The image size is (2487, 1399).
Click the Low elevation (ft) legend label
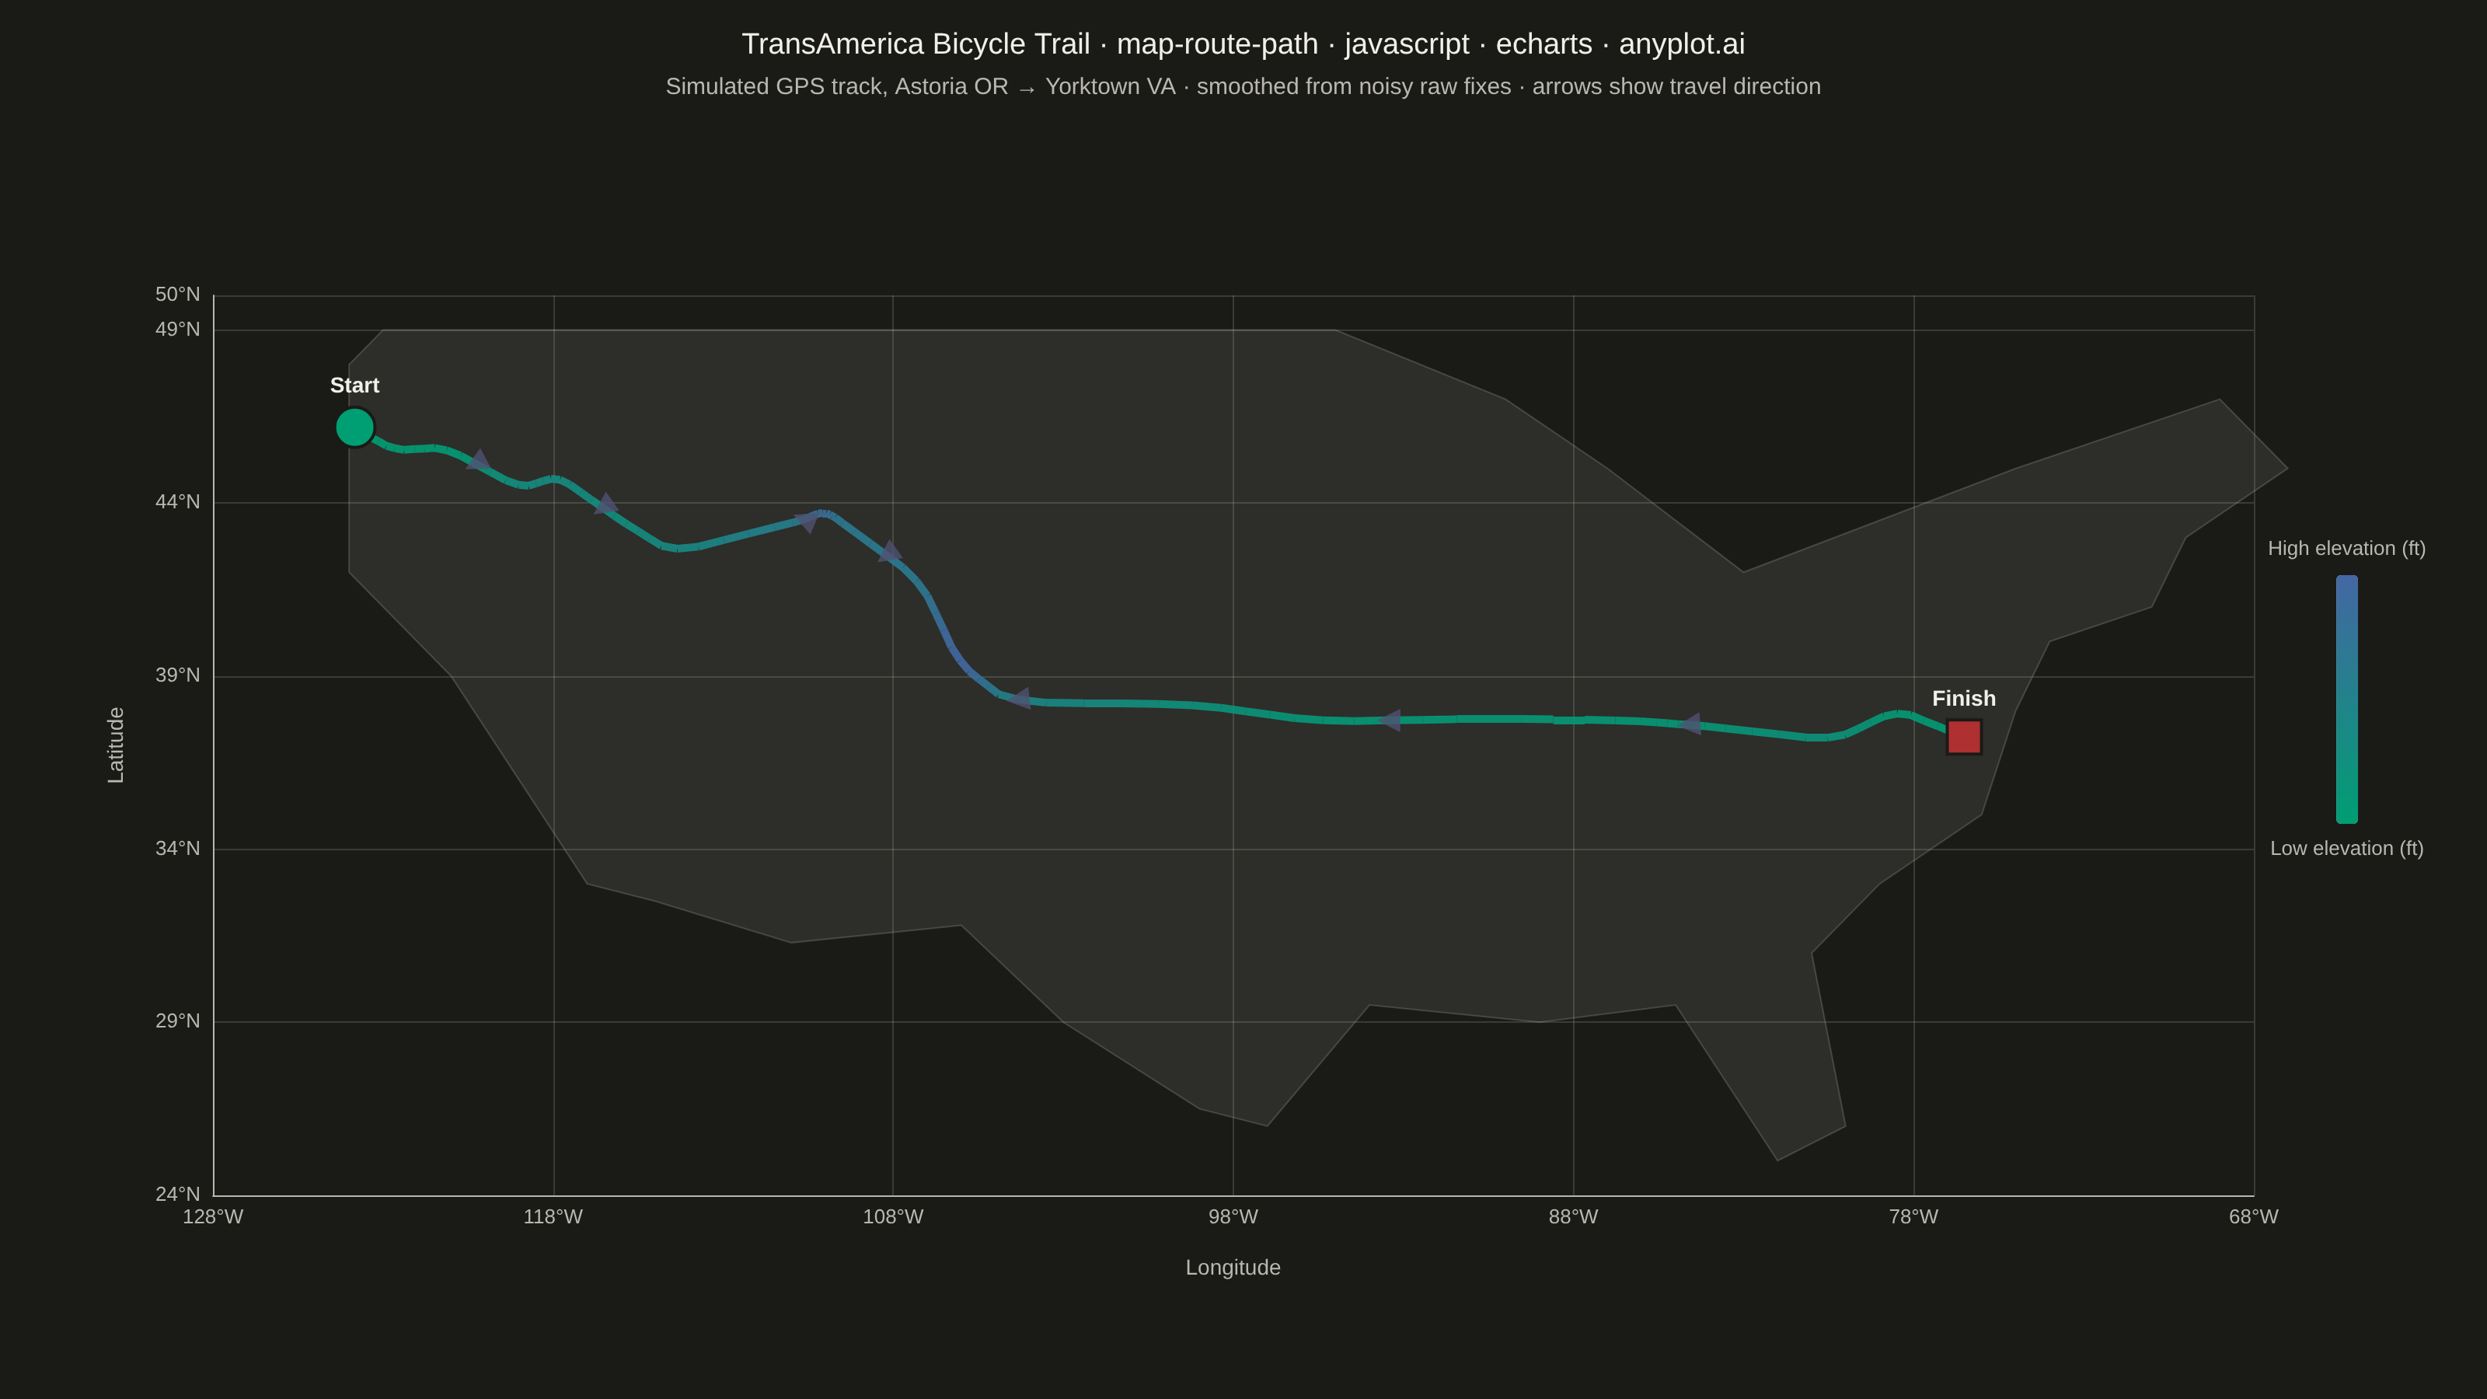[x=2346, y=849]
